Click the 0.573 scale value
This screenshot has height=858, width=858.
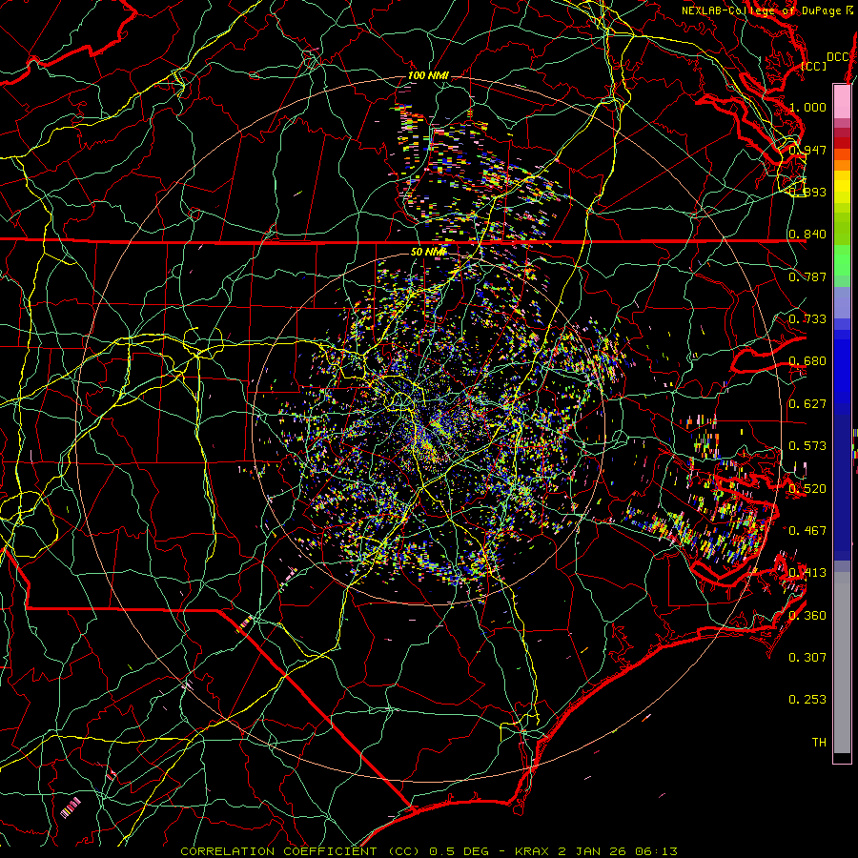(x=807, y=446)
